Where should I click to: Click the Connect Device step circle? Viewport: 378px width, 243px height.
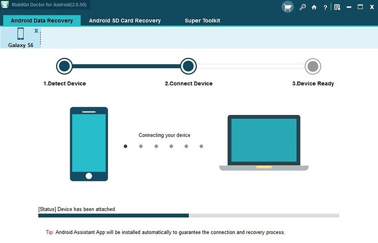(x=189, y=66)
